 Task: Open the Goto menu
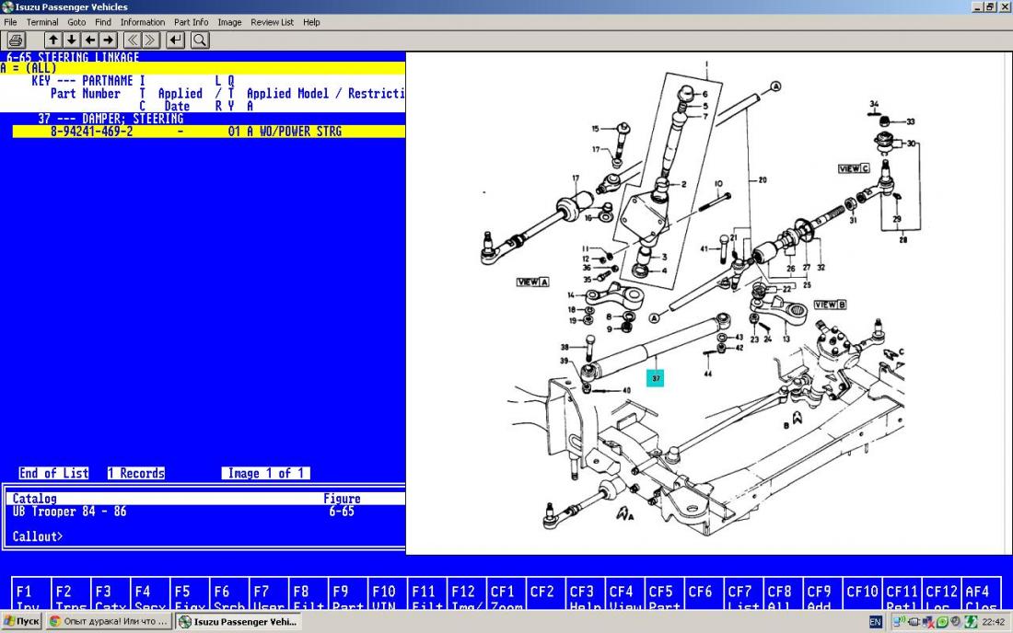tap(76, 22)
